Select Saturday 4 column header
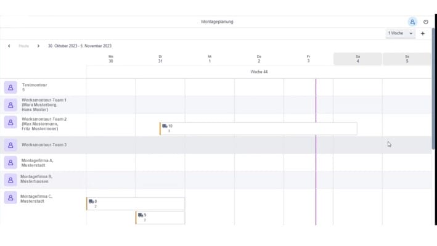437x246 pixels. [x=357, y=59]
